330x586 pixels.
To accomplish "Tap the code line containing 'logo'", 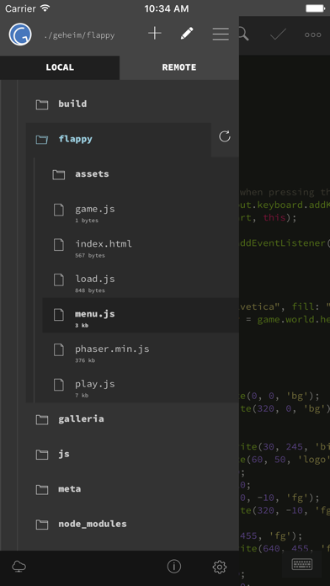I will (285, 460).
